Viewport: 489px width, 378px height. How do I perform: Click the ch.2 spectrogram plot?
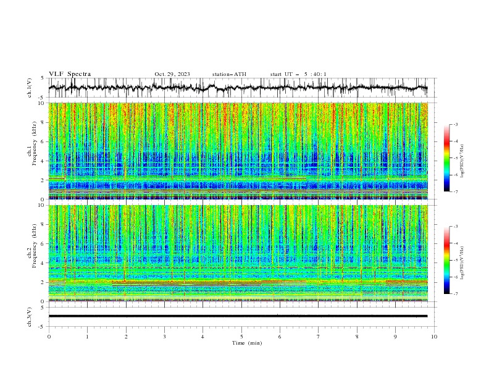[238, 253]
